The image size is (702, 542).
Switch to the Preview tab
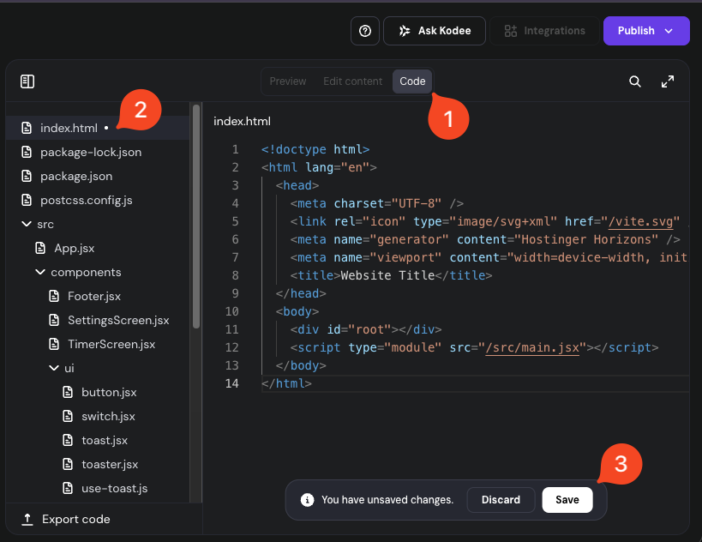point(288,81)
